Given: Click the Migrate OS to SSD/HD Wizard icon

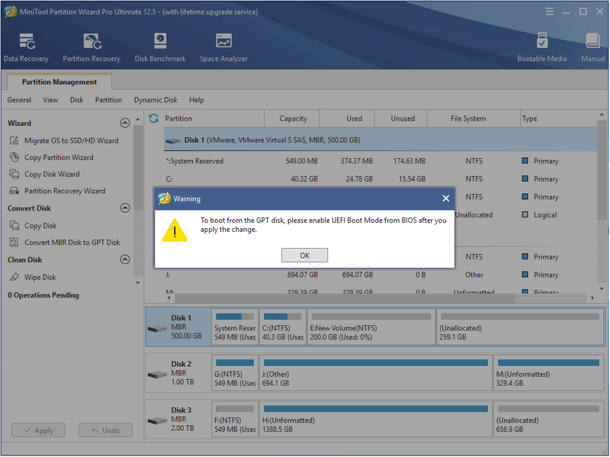Looking at the screenshot, I should point(14,140).
